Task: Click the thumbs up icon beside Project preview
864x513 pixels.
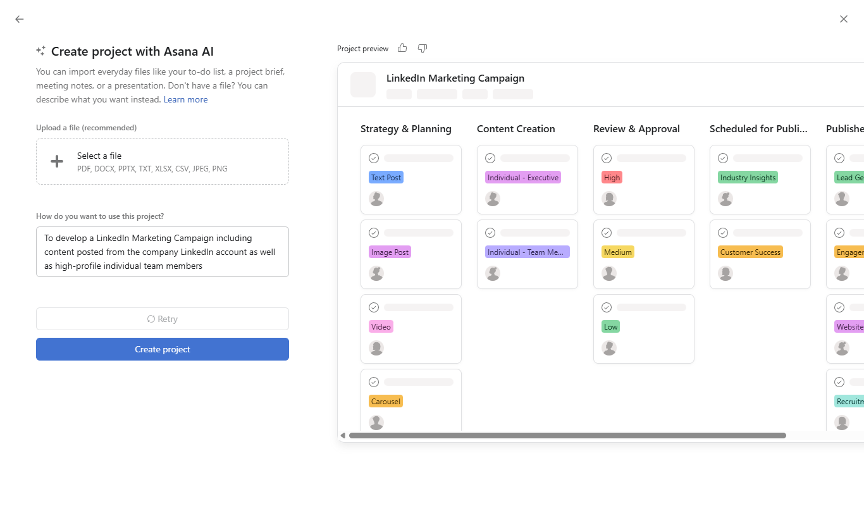Action: pyautogui.click(x=402, y=47)
